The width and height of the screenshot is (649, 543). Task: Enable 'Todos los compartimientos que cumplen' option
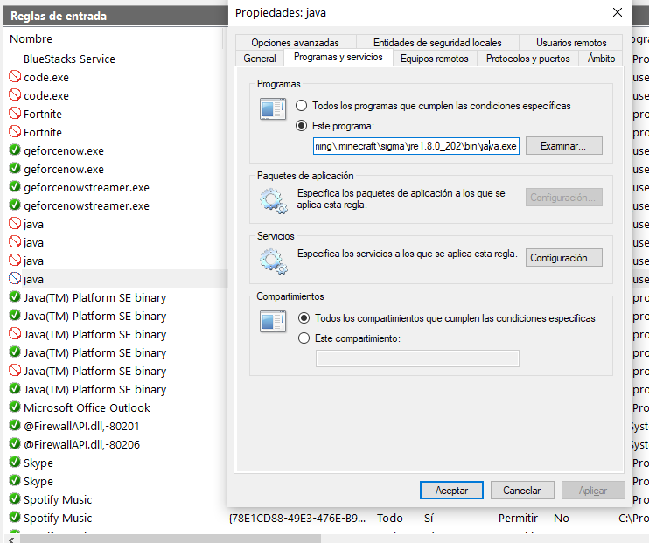pyautogui.click(x=304, y=318)
